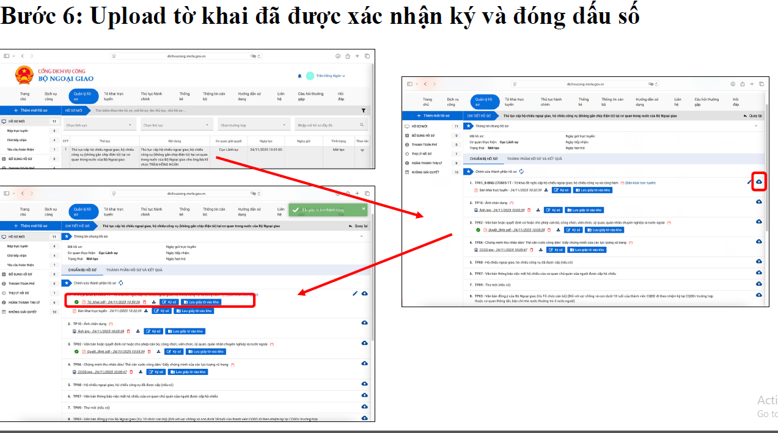Focus the "Nhập mã hồ sơ đầy đủ" field
Screen dimensions: 778x433
(x=331, y=125)
